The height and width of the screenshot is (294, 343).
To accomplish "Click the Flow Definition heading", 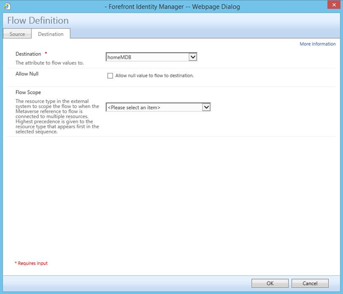I will click(38, 20).
